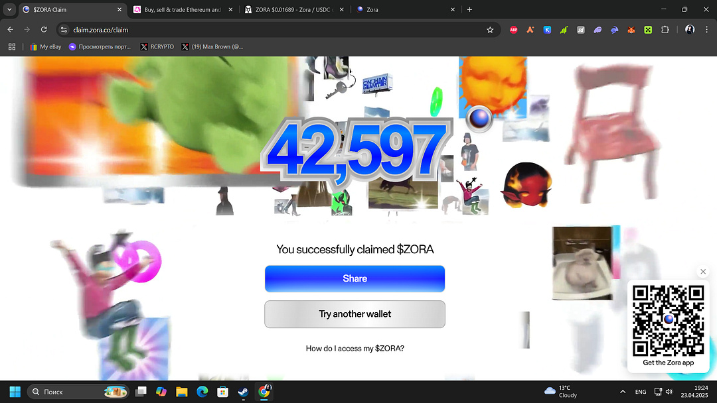Click the Zora app QR code
This screenshot has height=403, width=717.
(x=668, y=321)
